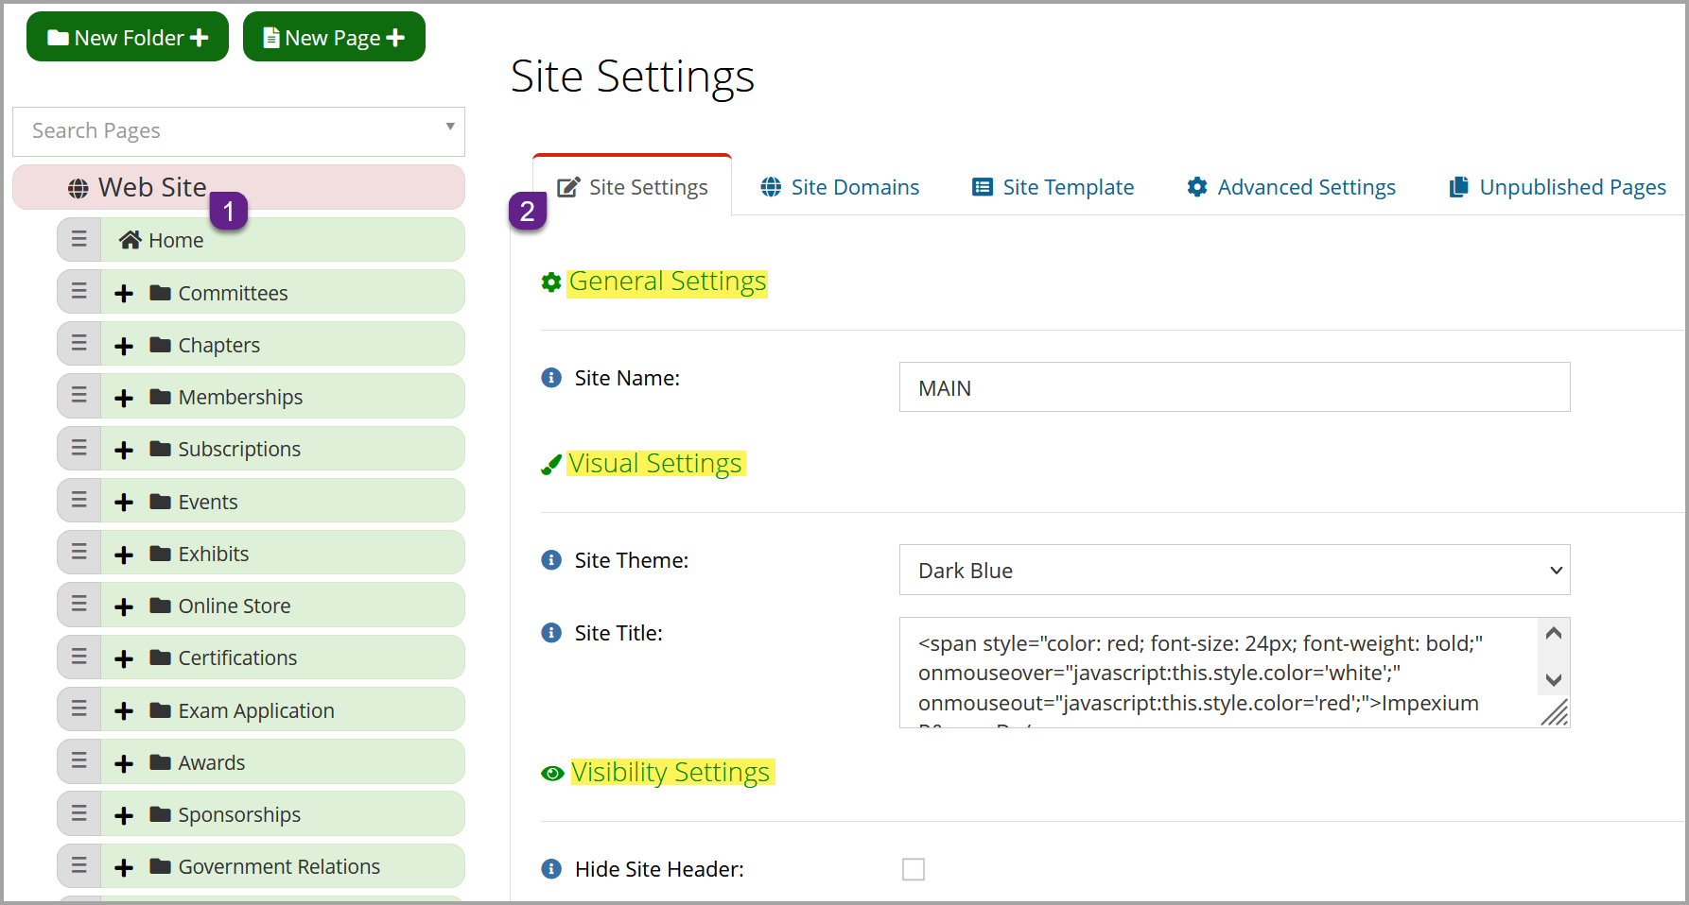Screen dimensions: 1689x905
Task: Click the Visibility Settings heading
Action: (670, 773)
